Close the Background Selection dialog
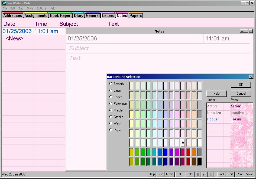This screenshot has width=256, height=179. pos(251,77)
